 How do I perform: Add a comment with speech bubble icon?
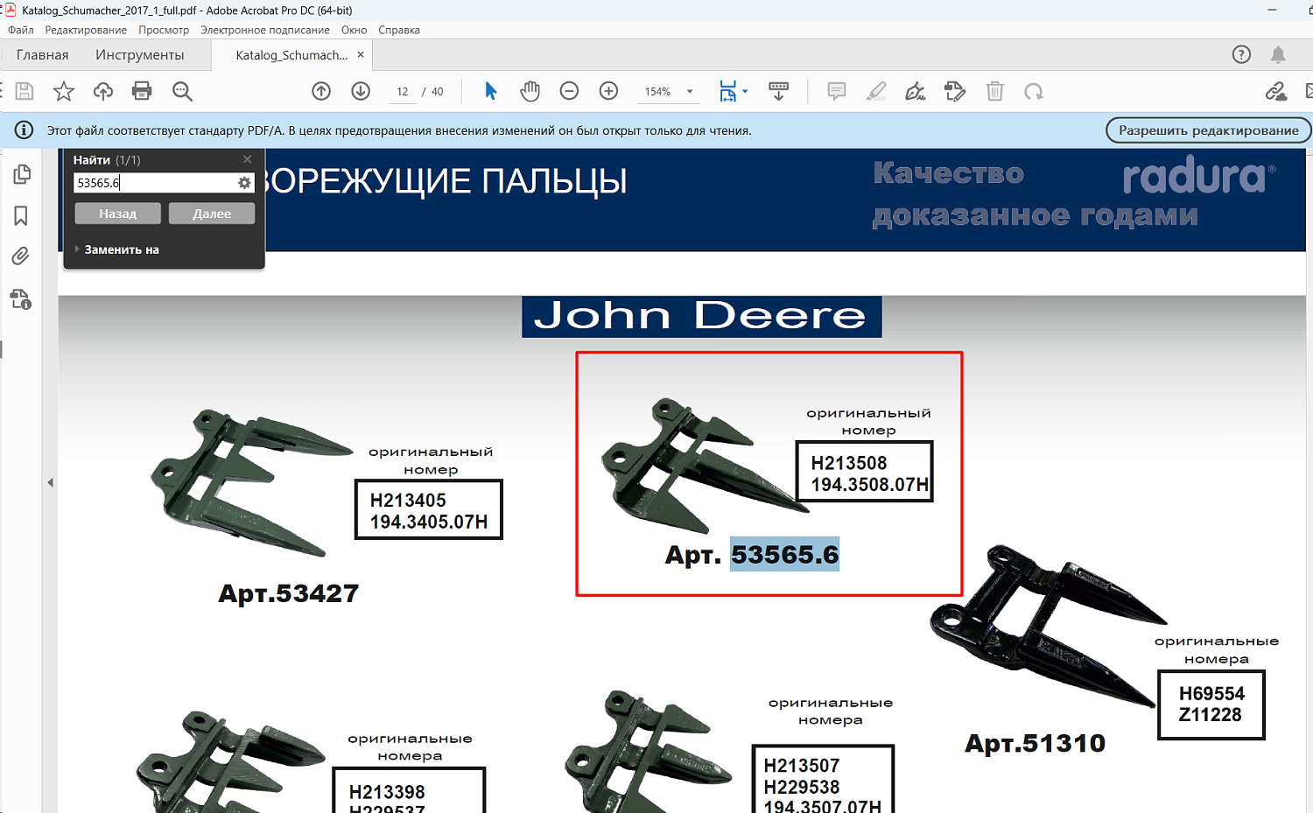tap(837, 91)
